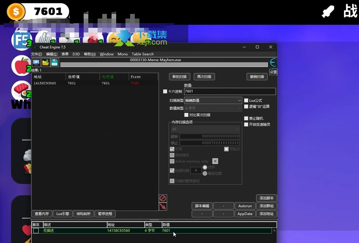This screenshot has width=359, height=243.
Task: Click the 添加脚本 button
Action: pos(266,198)
